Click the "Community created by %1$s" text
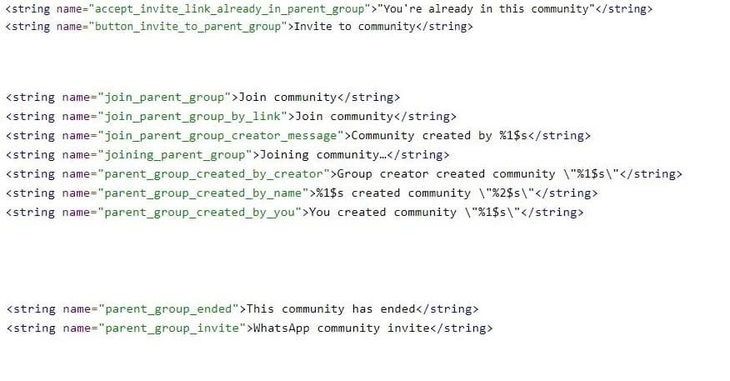730x381 pixels. click(x=439, y=136)
